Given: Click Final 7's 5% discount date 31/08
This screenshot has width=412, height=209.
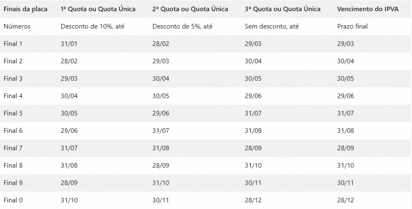Looking at the screenshot, I should click(x=161, y=148).
